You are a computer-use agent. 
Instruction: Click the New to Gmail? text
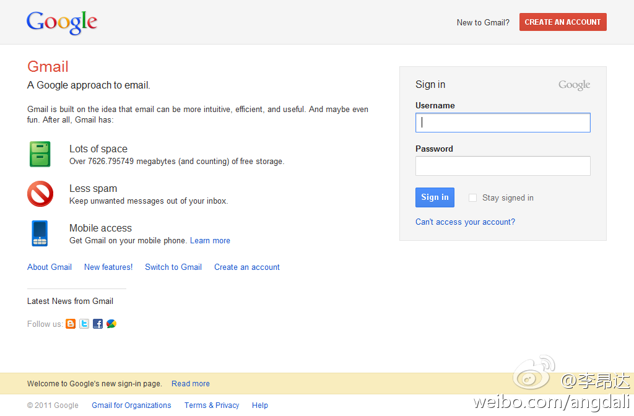click(483, 23)
